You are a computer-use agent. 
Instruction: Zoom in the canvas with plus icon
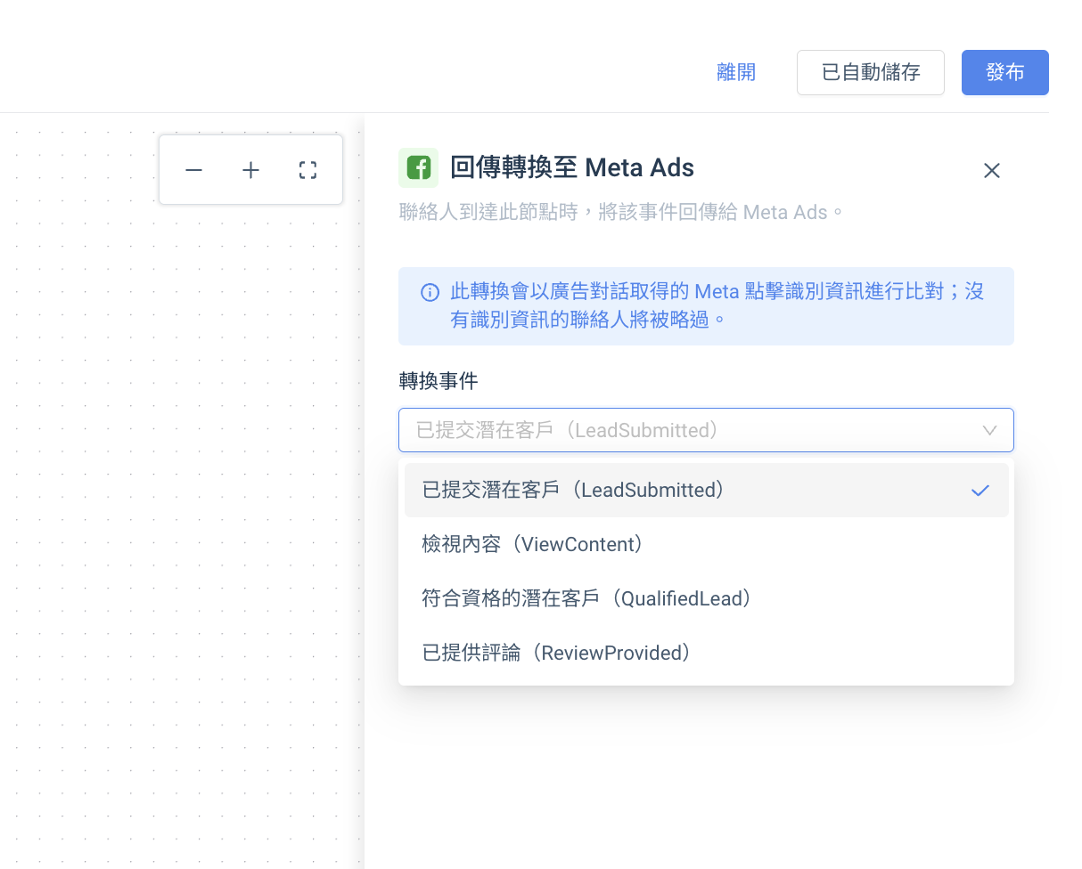coord(251,170)
